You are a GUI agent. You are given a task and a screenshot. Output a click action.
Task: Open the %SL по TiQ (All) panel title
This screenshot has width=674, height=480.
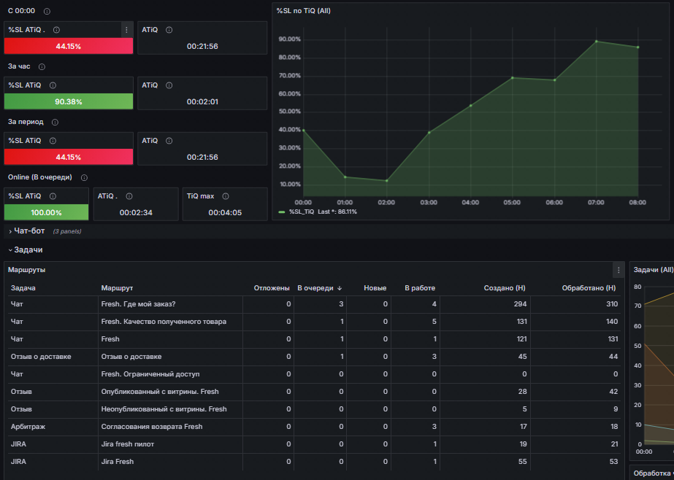click(x=304, y=11)
